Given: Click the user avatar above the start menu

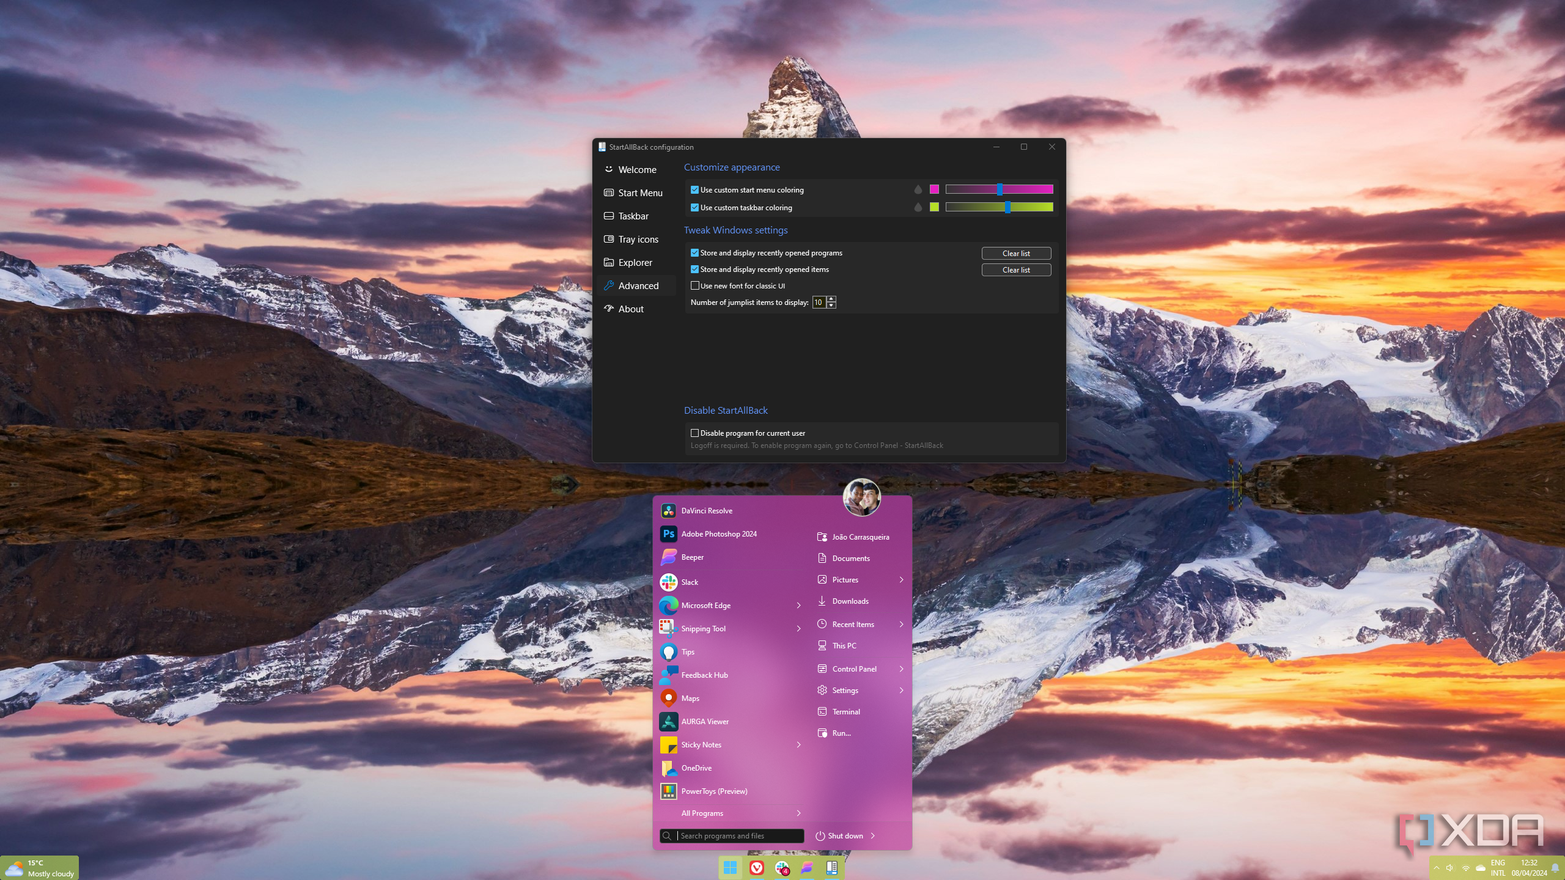Looking at the screenshot, I should (x=861, y=497).
